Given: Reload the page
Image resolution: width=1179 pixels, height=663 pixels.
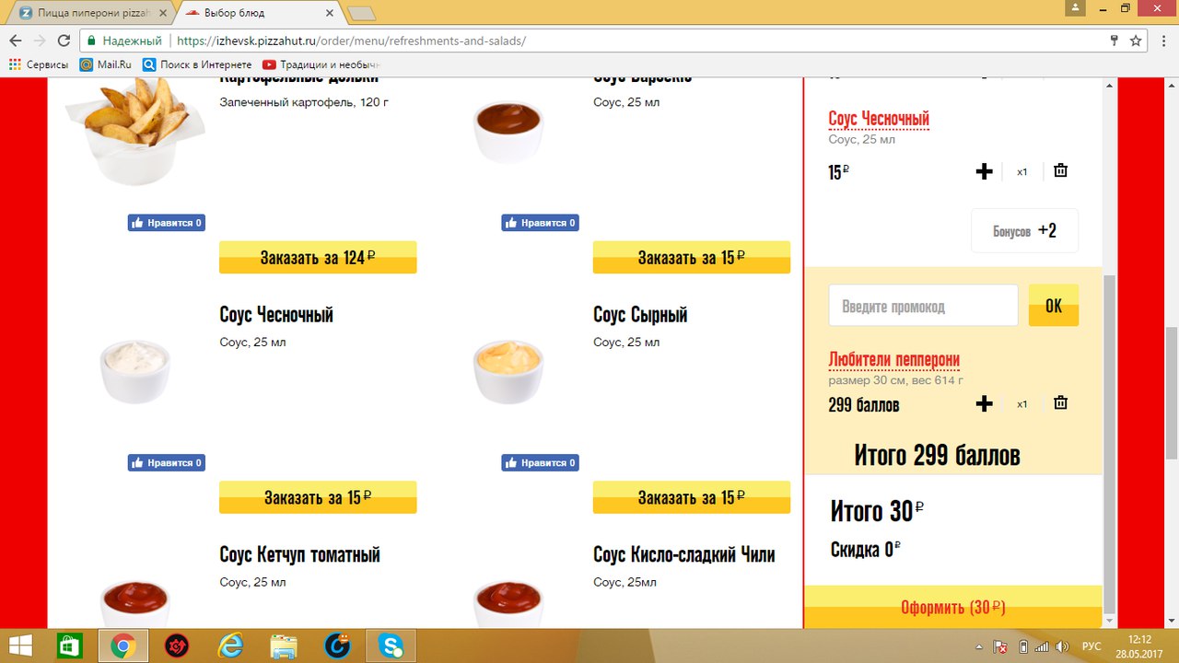Looking at the screenshot, I should pyautogui.click(x=64, y=41).
